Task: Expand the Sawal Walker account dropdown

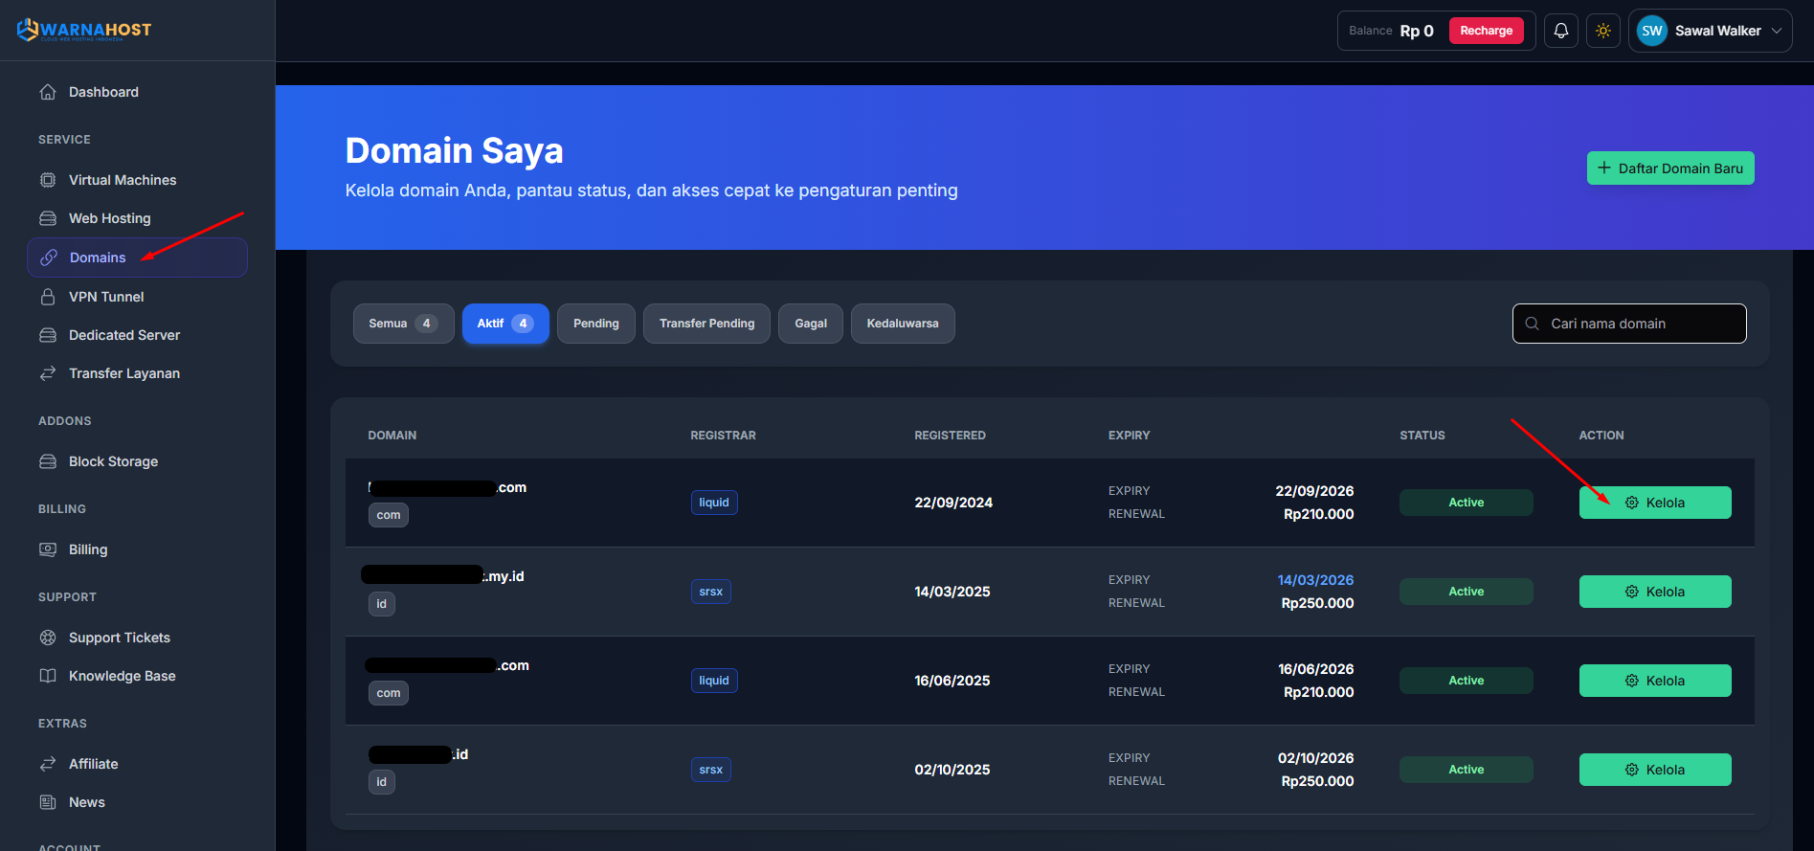Action: [1710, 31]
